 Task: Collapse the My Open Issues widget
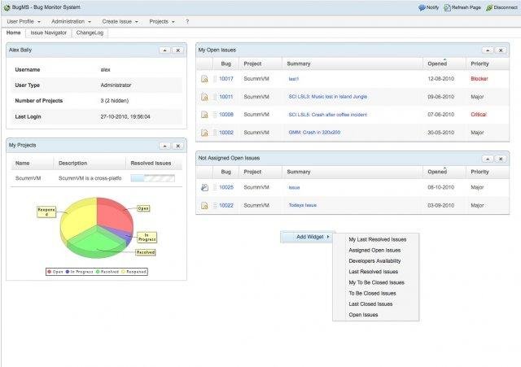click(x=487, y=50)
